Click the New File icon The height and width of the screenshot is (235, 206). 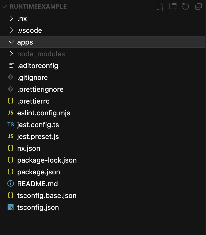click(160, 7)
